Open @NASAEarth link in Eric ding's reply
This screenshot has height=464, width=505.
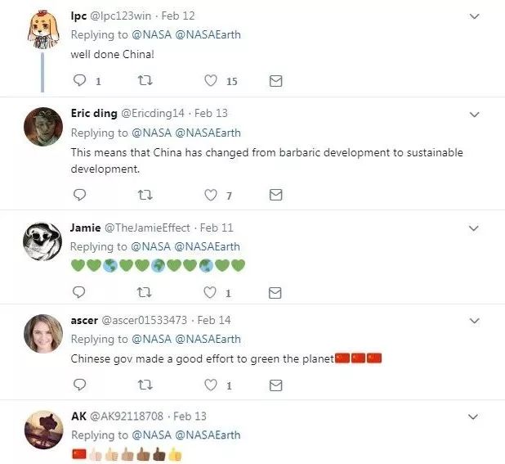(x=208, y=133)
